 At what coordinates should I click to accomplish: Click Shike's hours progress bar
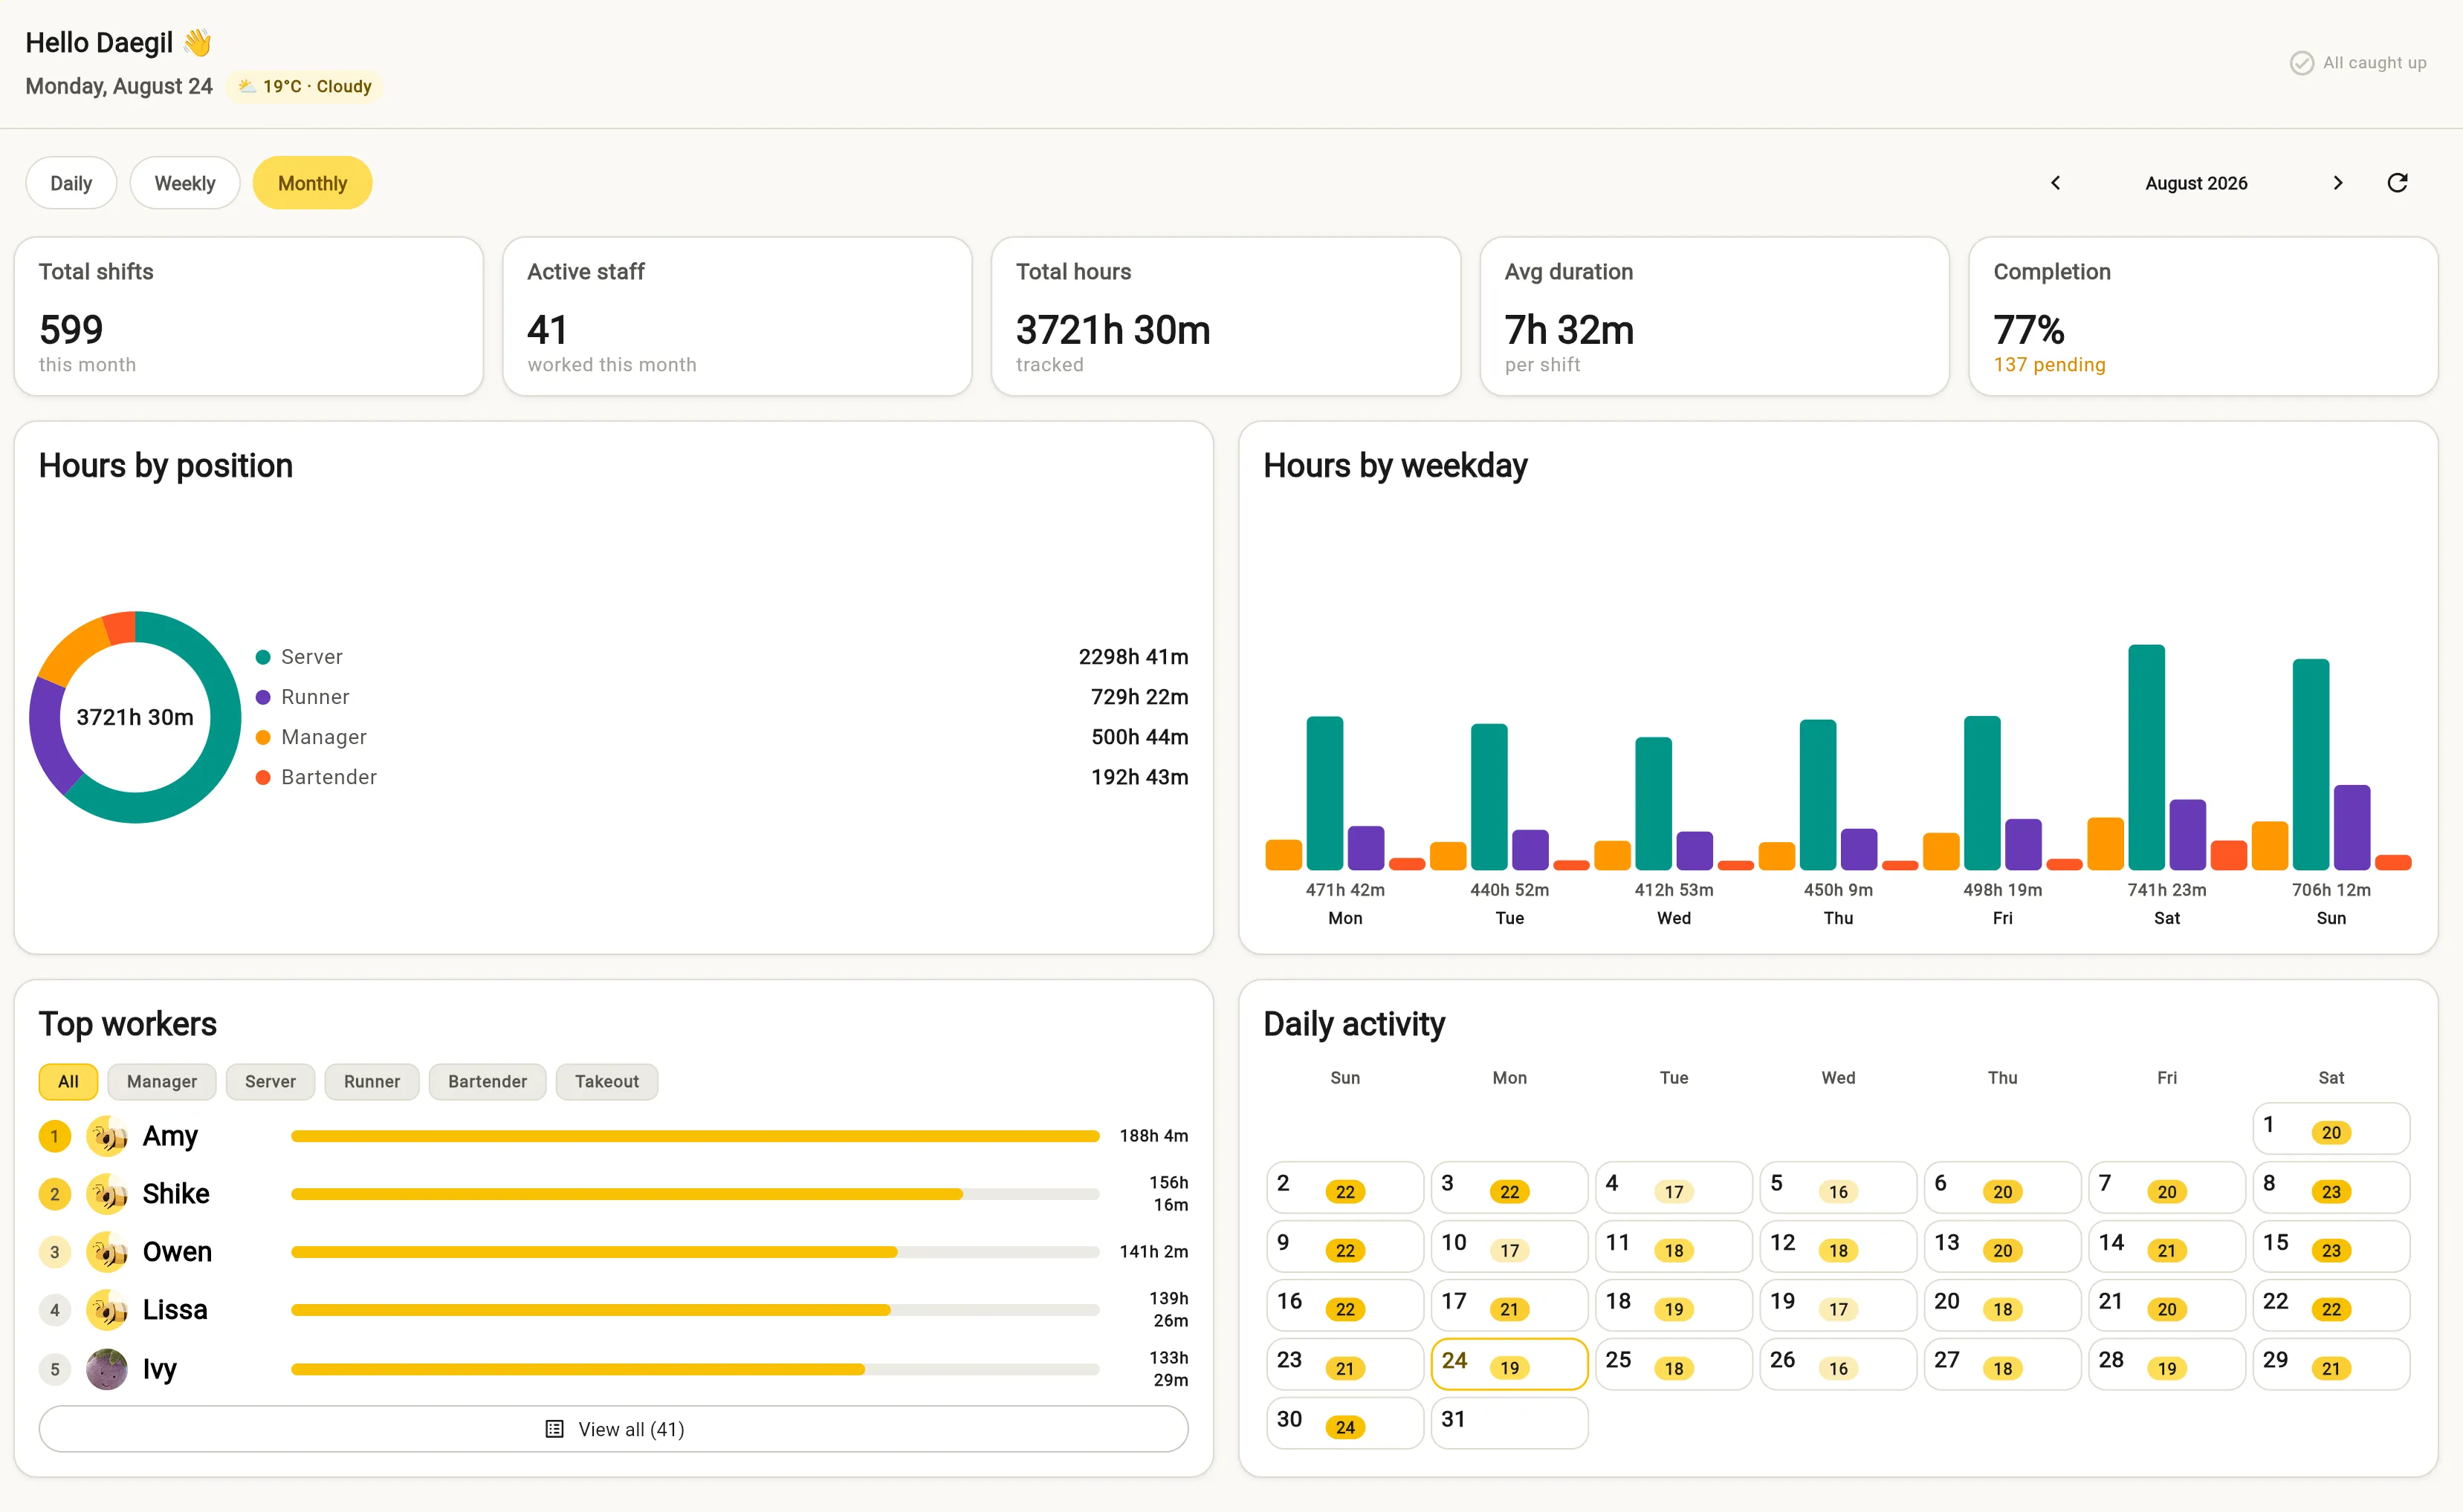click(x=695, y=1194)
